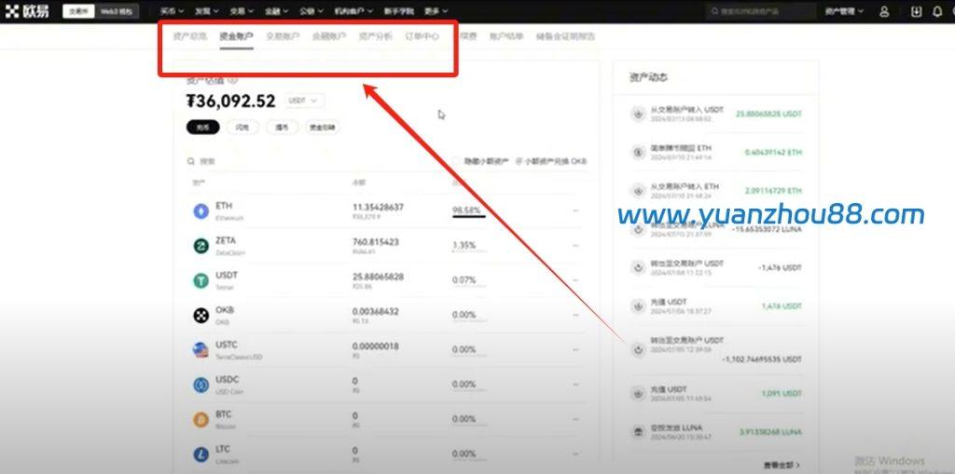955x474 pixels.
Task: Click the ETH coin icon
Action: pyautogui.click(x=201, y=211)
